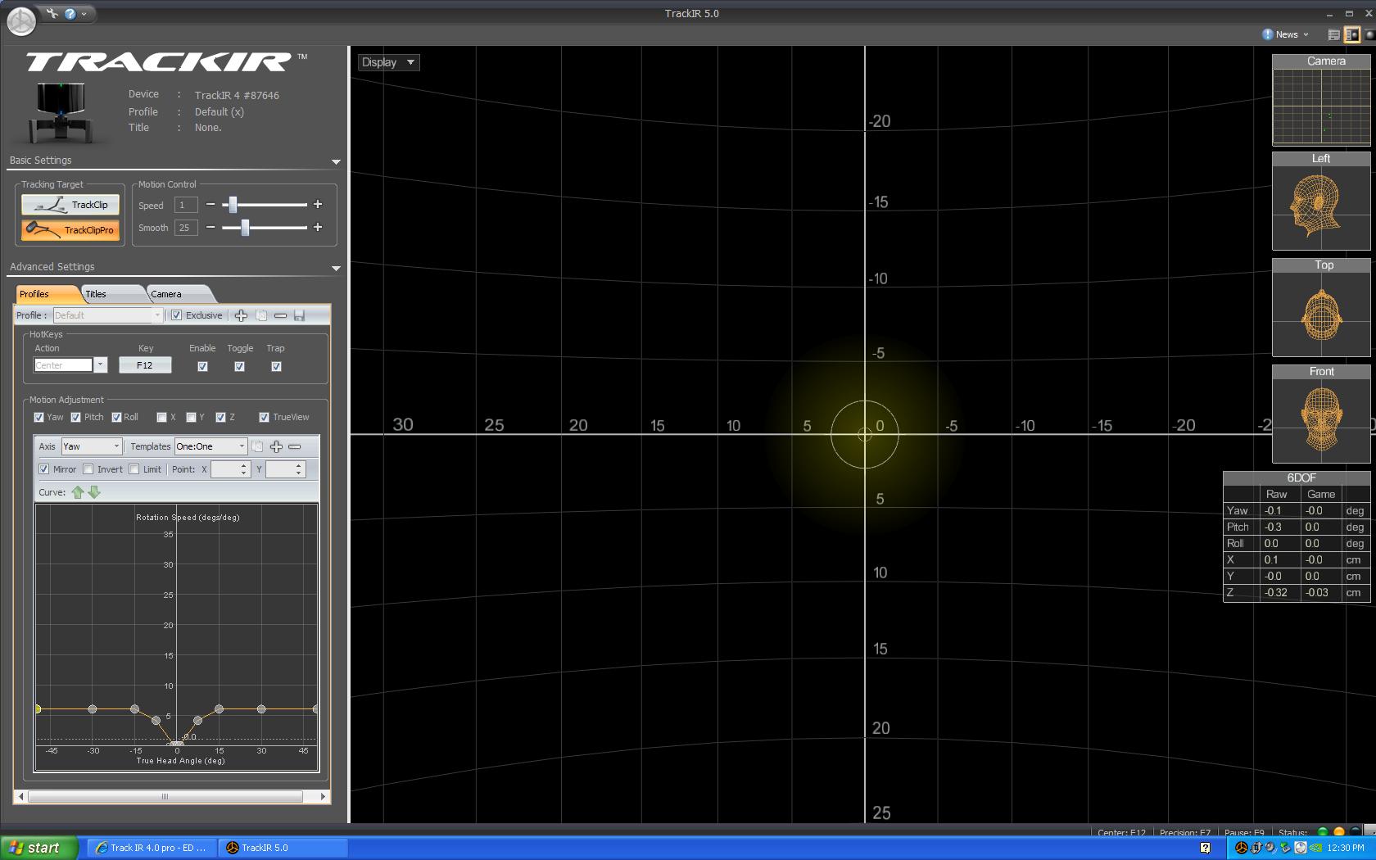Open the TrackIR application orb menu
This screenshot has height=860, width=1376.
pos(21,21)
